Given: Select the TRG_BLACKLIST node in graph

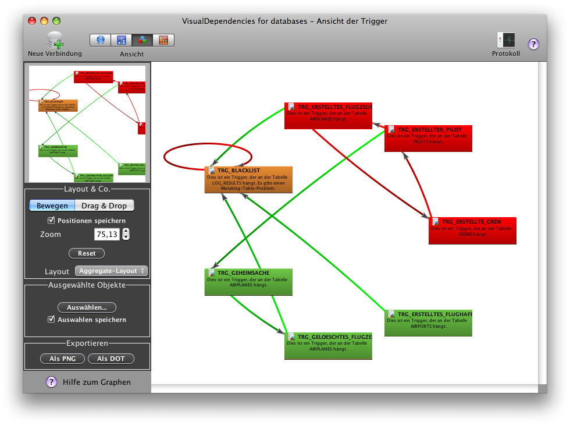Looking at the screenshot, I should click(248, 179).
